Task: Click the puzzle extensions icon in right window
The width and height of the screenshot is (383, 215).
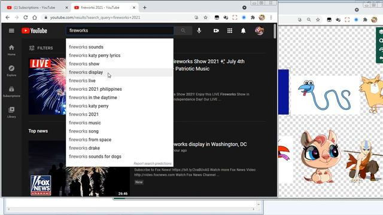Action: [365, 20]
